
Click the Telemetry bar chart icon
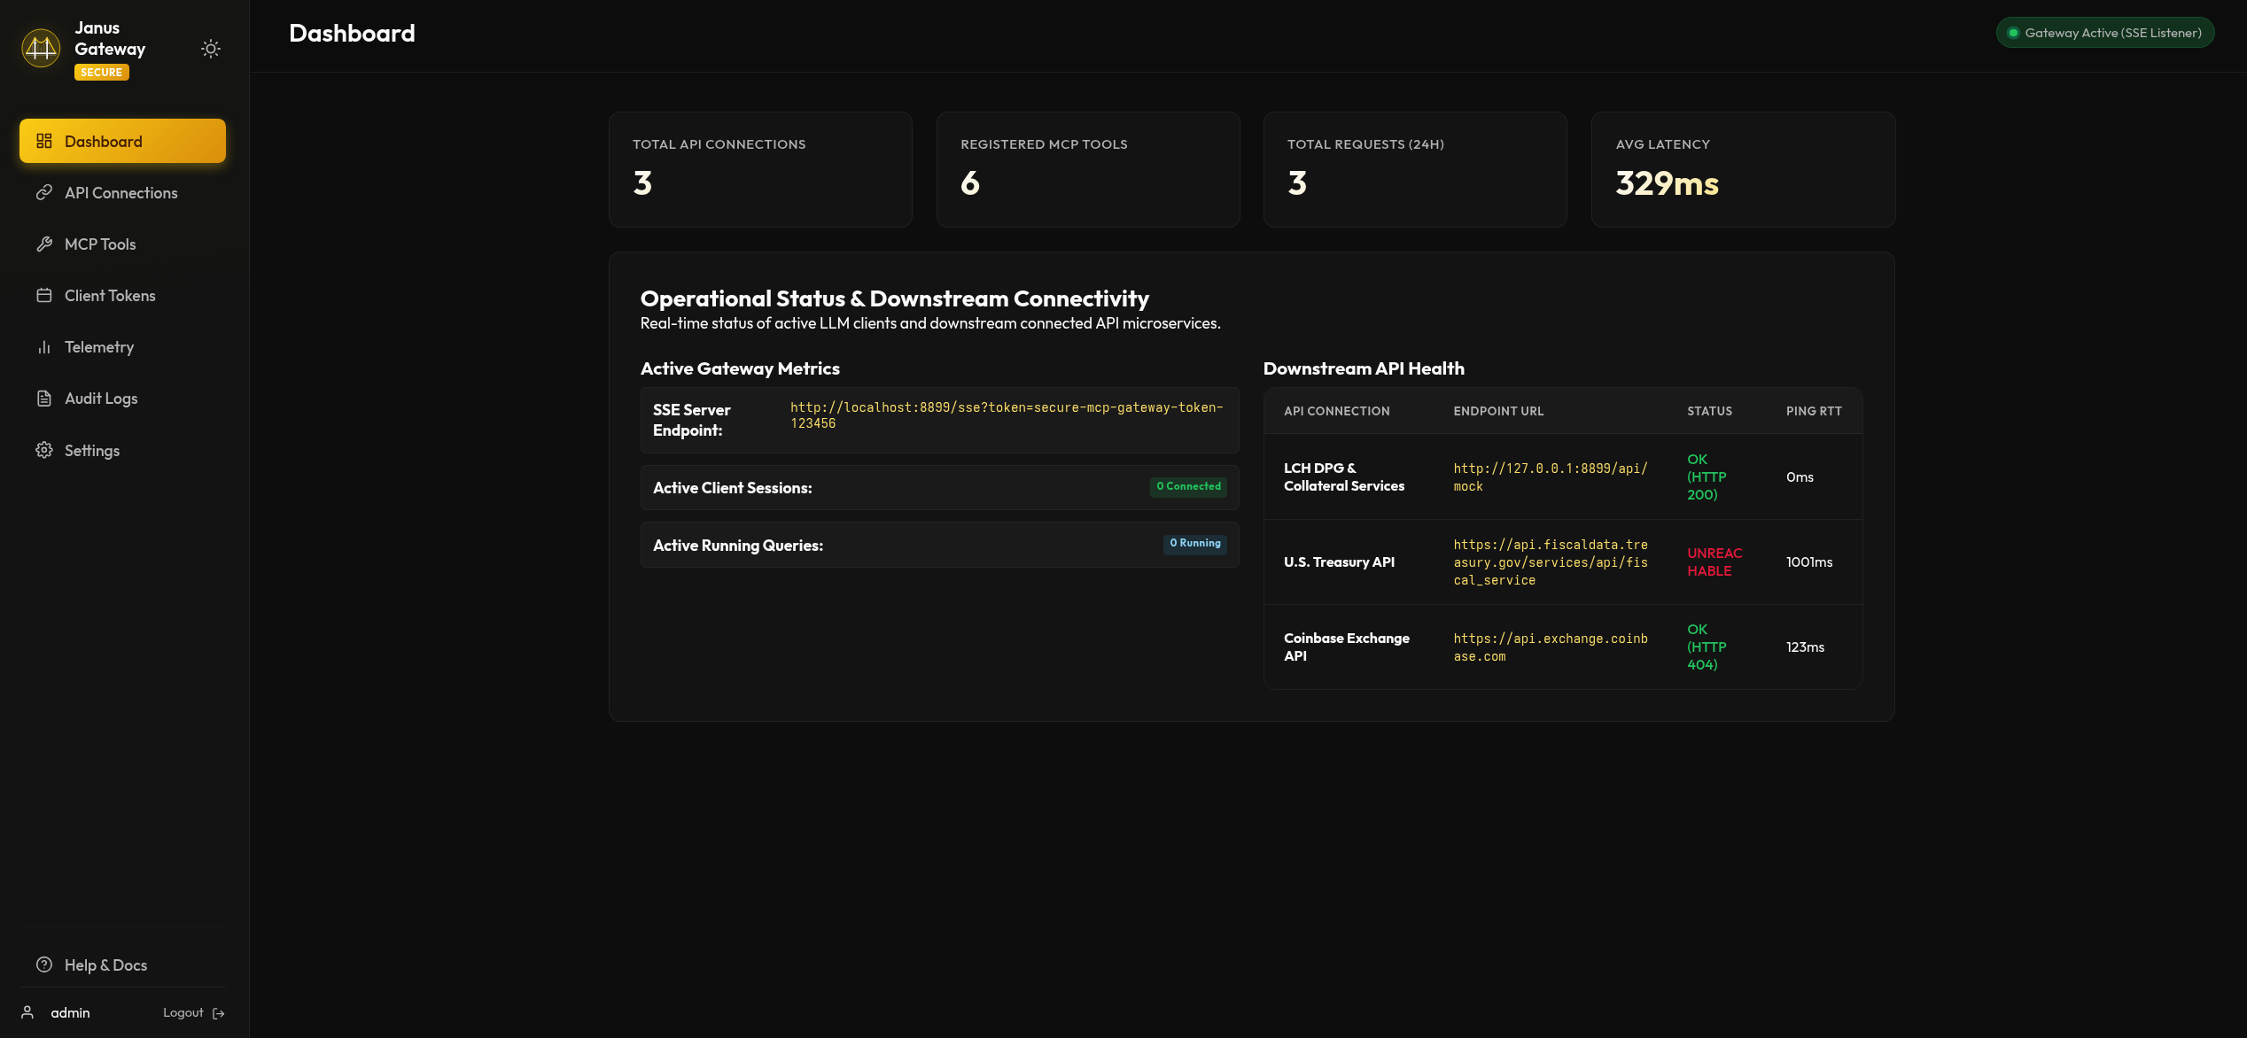click(44, 346)
